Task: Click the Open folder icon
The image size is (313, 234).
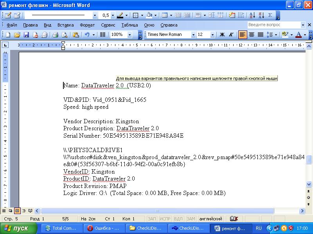Action: coord(17,35)
